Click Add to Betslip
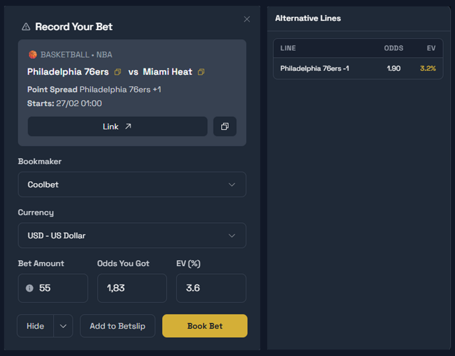 click(117, 326)
